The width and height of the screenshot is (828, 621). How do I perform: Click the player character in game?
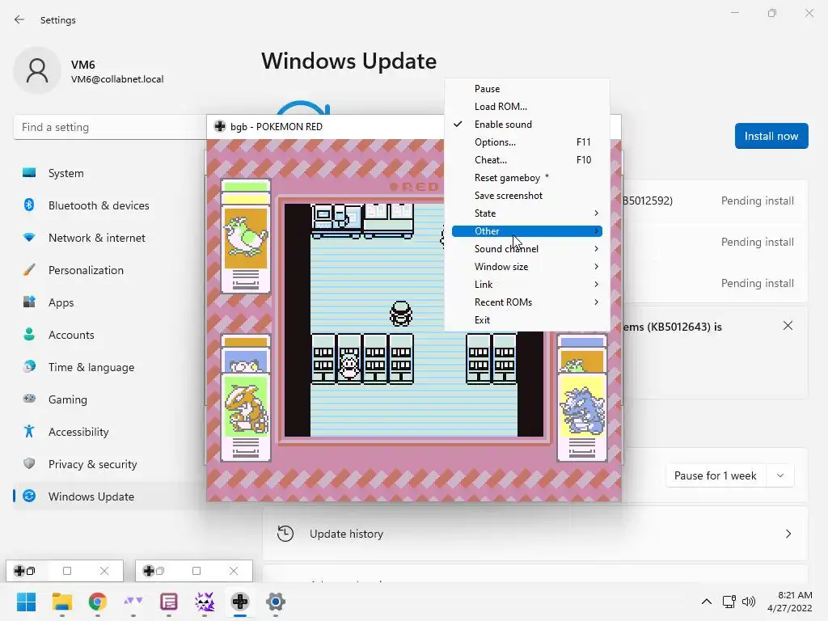point(401,313)
